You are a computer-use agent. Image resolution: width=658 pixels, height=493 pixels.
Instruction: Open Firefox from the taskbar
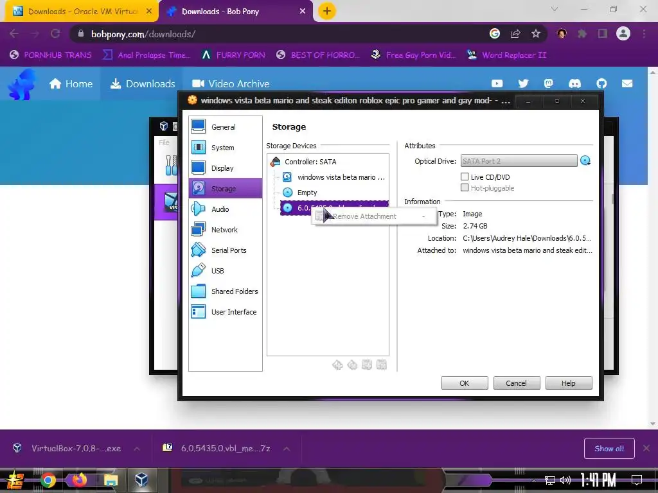(x=79, y=480)
